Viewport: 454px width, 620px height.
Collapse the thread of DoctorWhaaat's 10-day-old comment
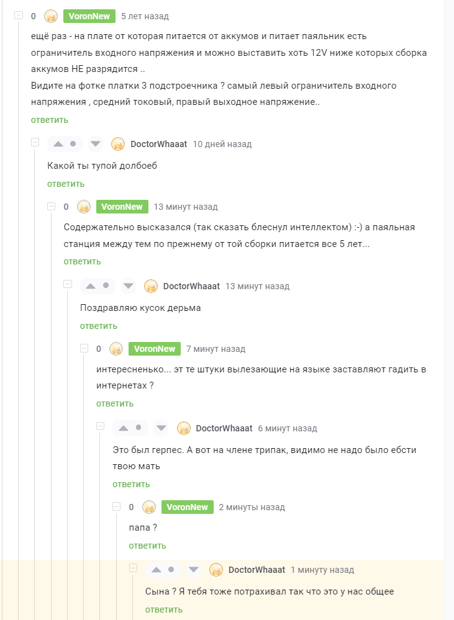[35, 143]
